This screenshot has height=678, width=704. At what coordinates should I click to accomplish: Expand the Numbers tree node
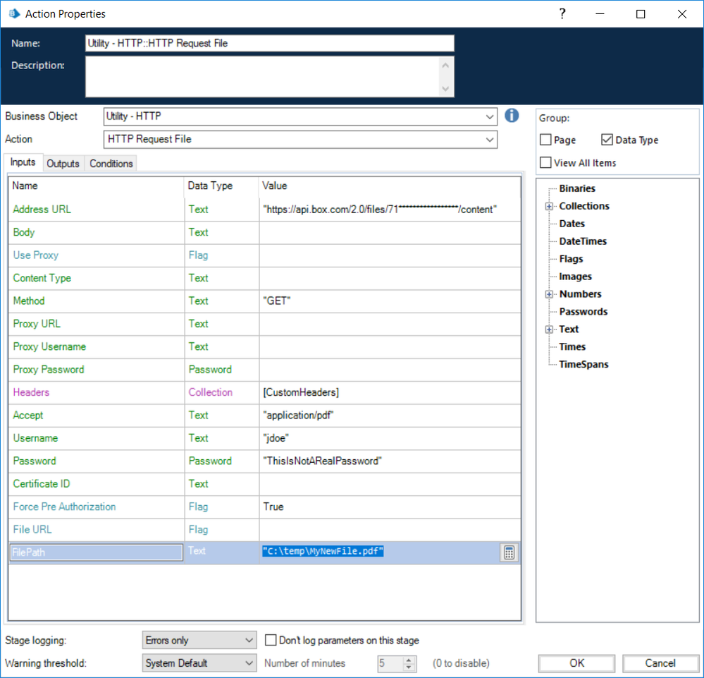point(549,294)
